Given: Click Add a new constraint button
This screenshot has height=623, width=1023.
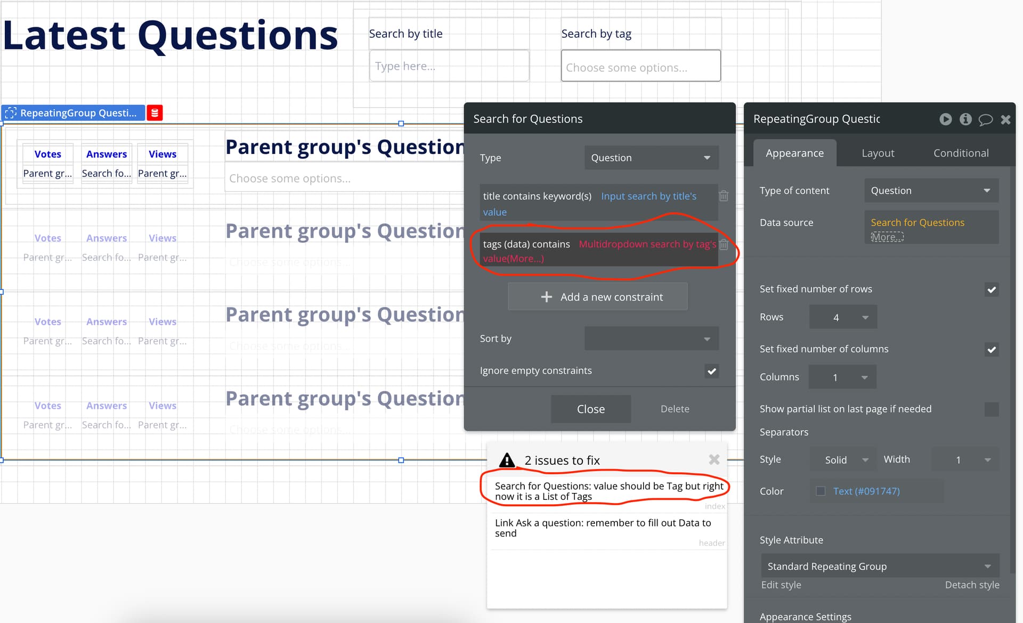Looking at the screenshot, I should (x=598, y=297).
